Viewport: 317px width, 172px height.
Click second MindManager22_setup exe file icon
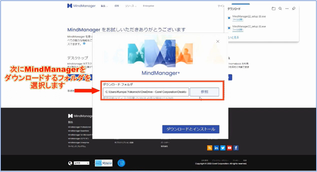(x=229, y=28)
